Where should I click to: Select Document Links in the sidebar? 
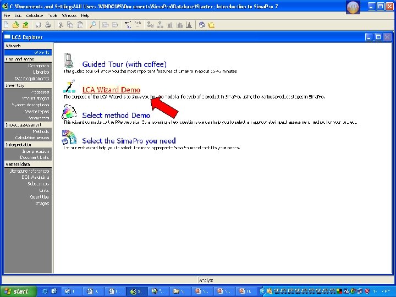(35, 157)
